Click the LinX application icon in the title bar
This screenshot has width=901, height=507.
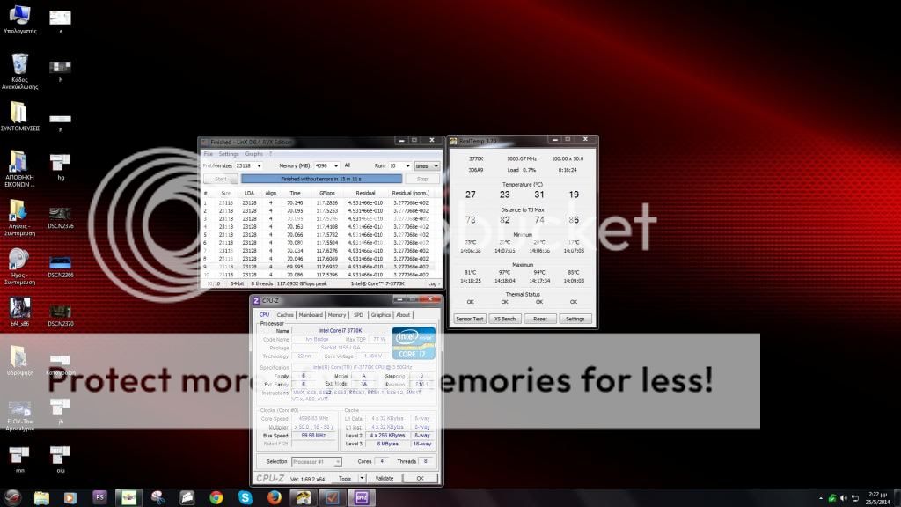[204, 141]
